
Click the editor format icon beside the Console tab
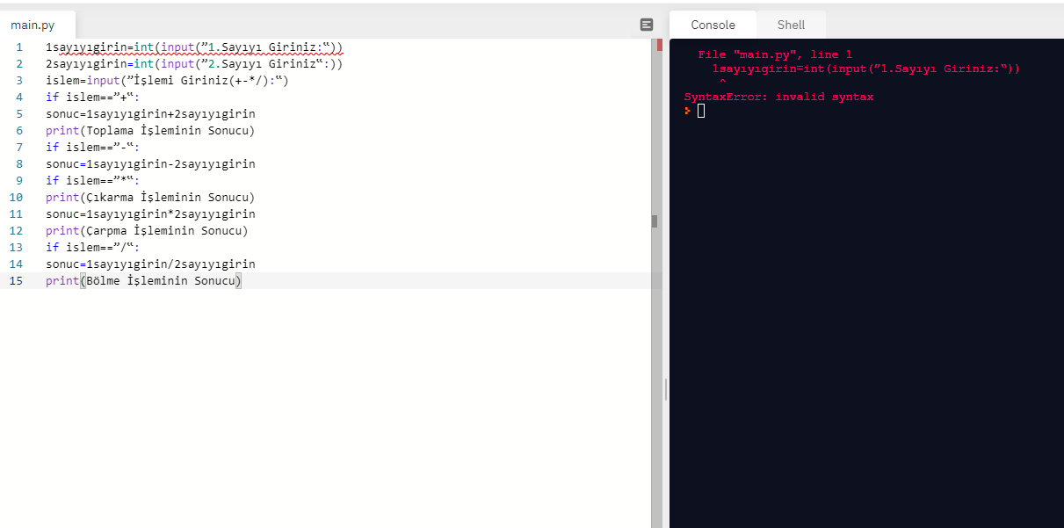pos(647,25)
